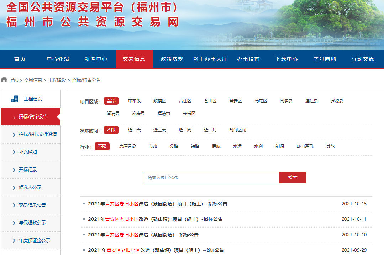Click the 检索 search button
This screenshot has width=384, height=255.
pos(293,177)
